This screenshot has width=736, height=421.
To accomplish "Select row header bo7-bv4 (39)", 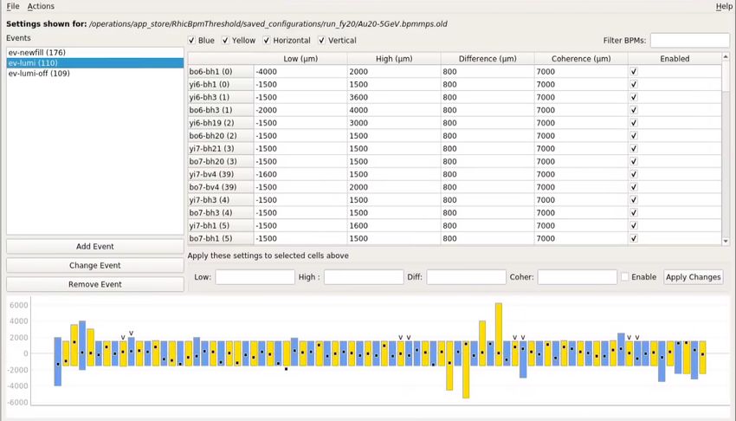I will [x=221, y=187].
